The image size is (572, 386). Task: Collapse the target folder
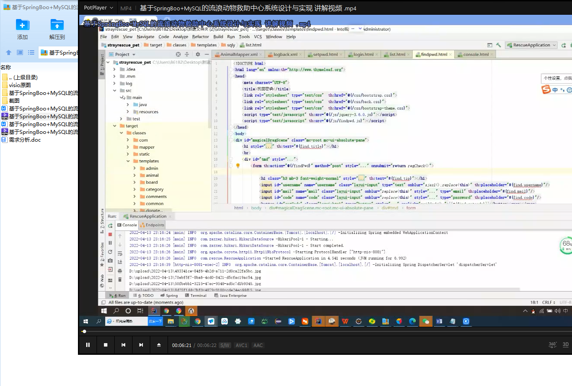point(115,126)
